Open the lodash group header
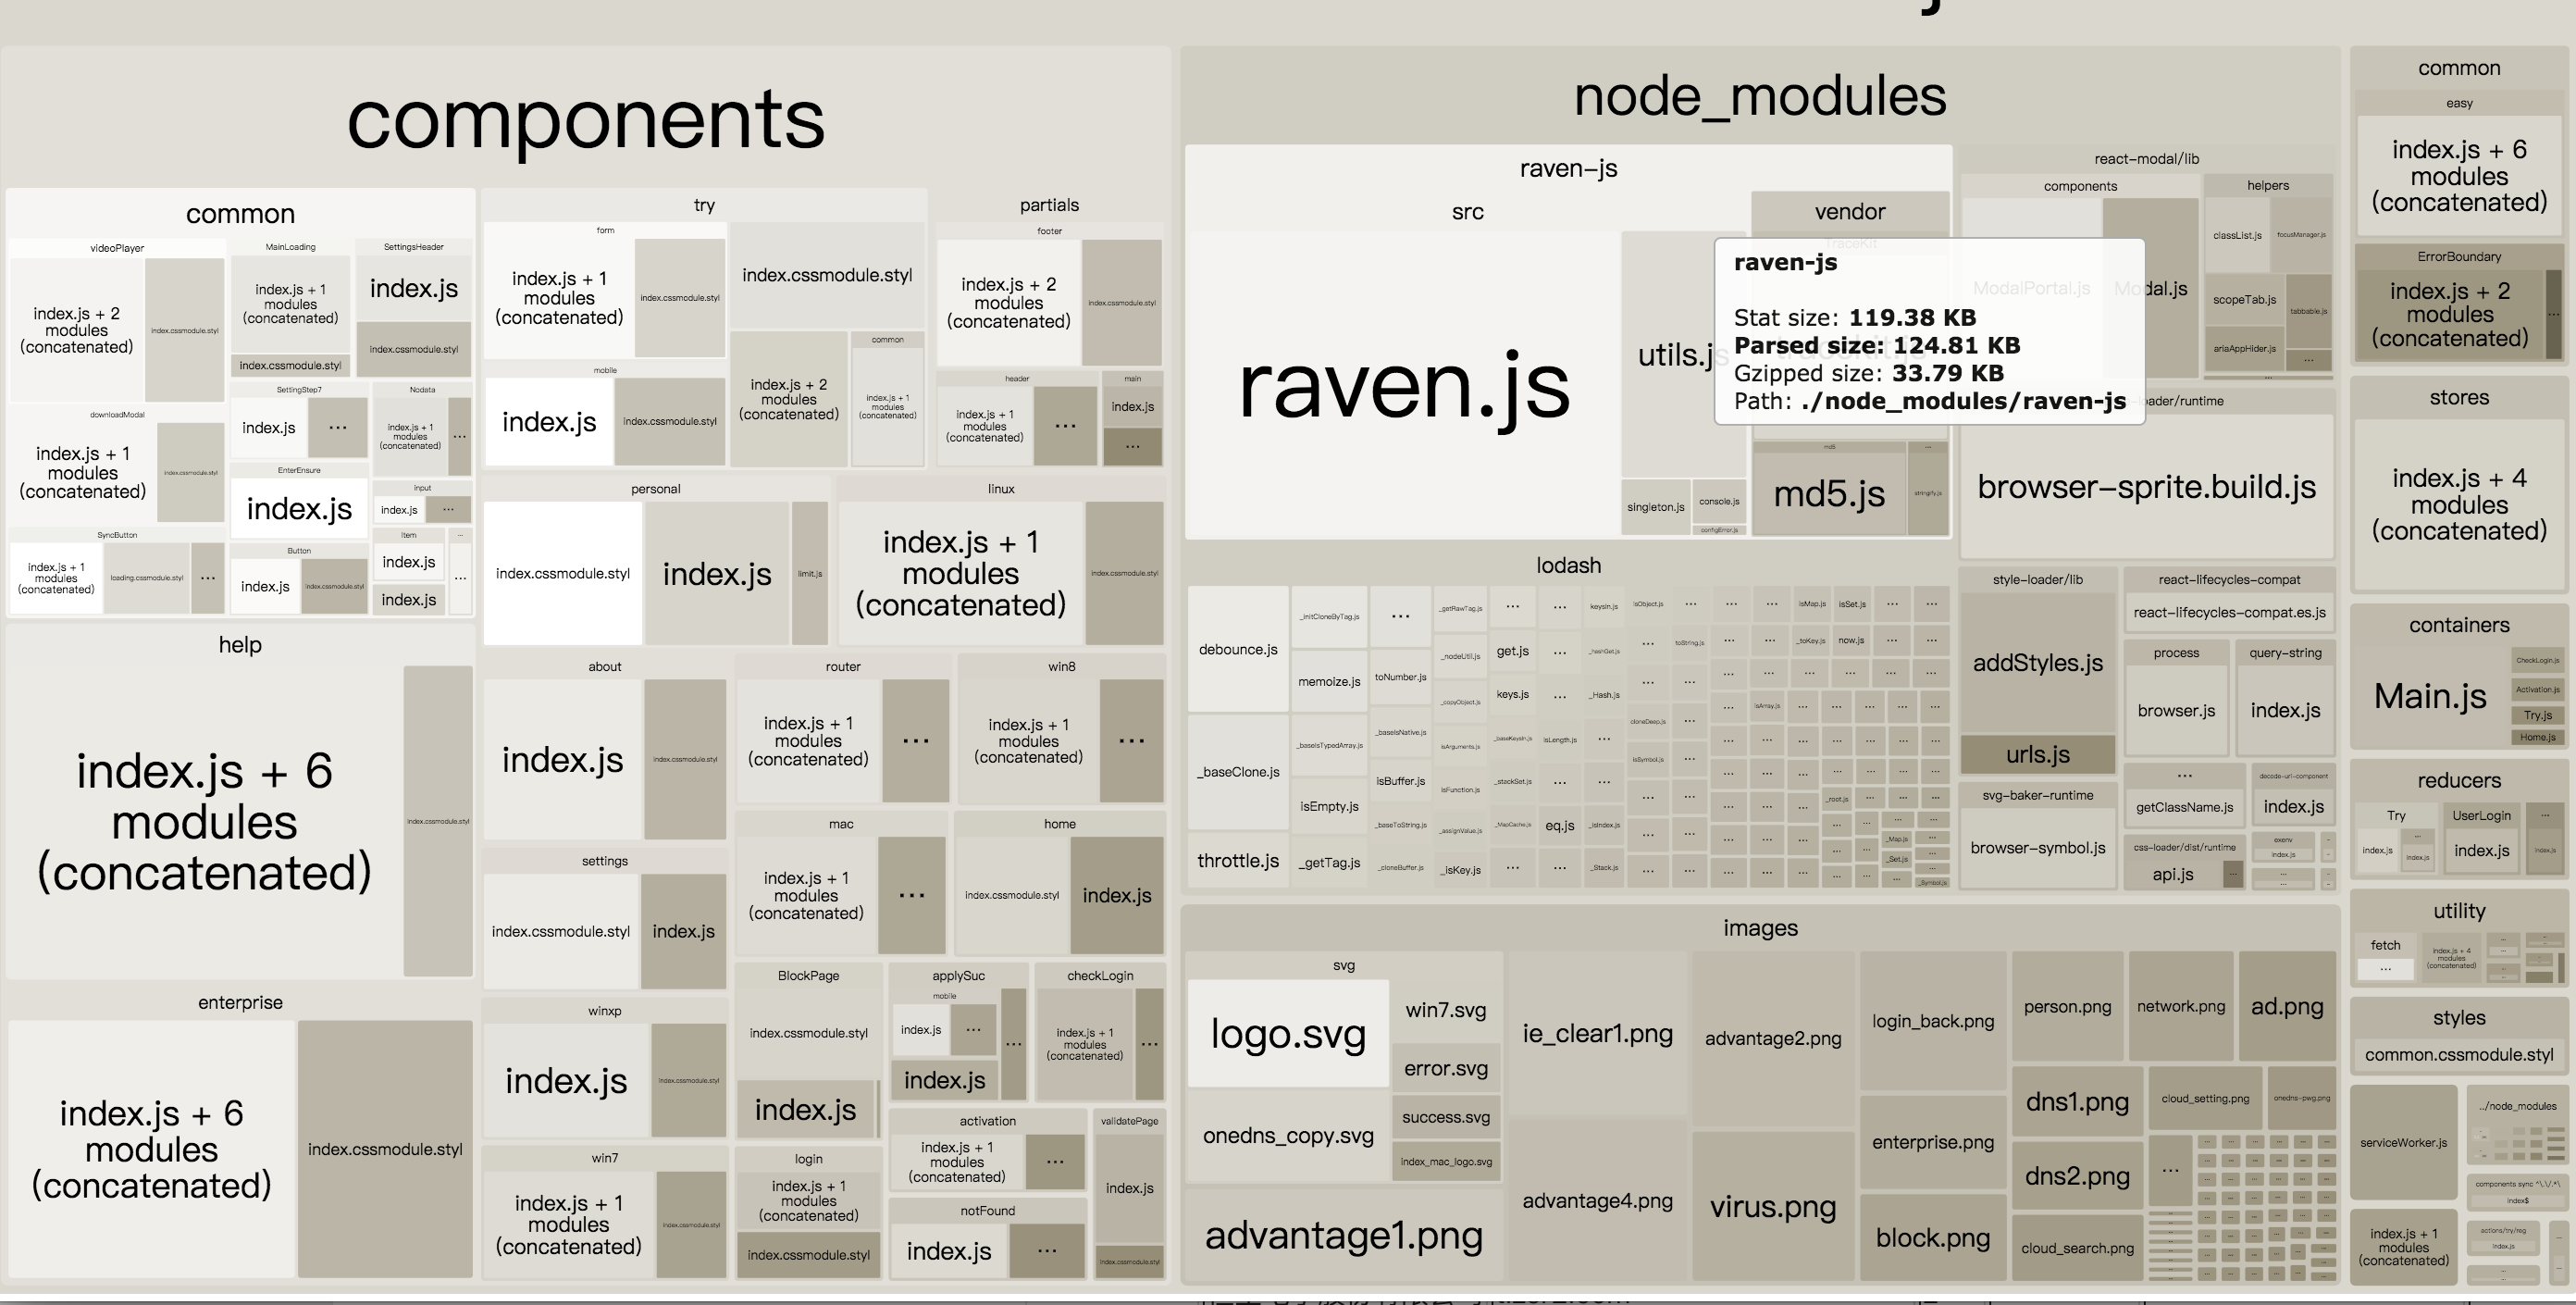 pos(1567,565)
